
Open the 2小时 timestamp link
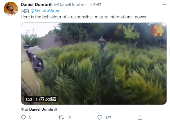(96, 5)
